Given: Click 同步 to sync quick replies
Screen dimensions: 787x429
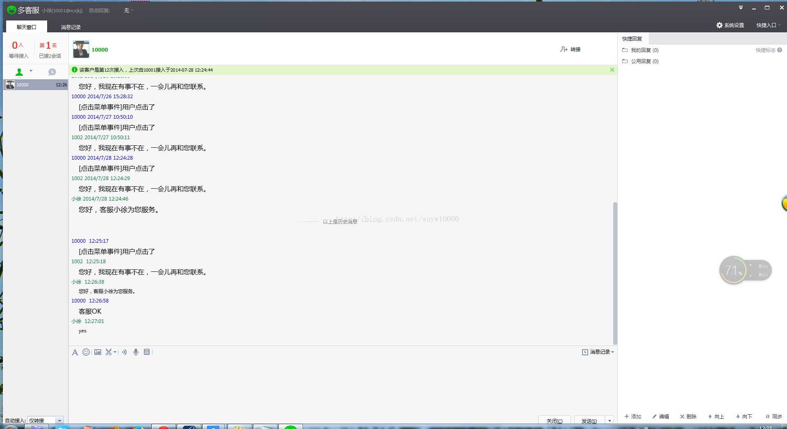Looking at the screenshot, I should tap(773, 416).
